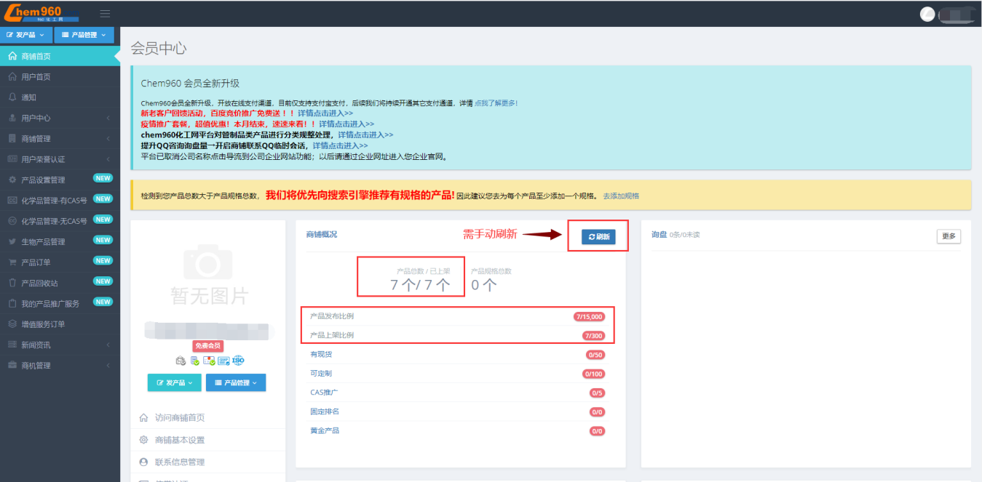The height and width of the screenshot is (482, 982).
Task: Click the NEW badge on 产品订单
Action: tap(103, 260)
